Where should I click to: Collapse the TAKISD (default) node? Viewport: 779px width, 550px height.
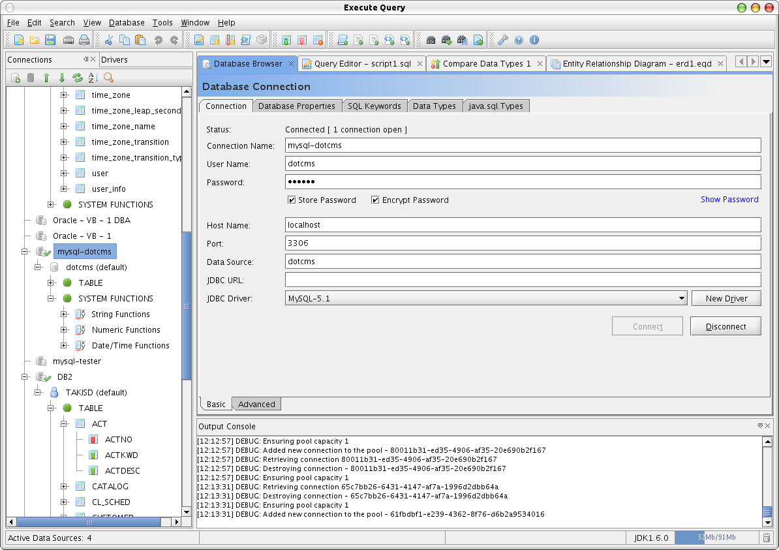click(37, 393)
